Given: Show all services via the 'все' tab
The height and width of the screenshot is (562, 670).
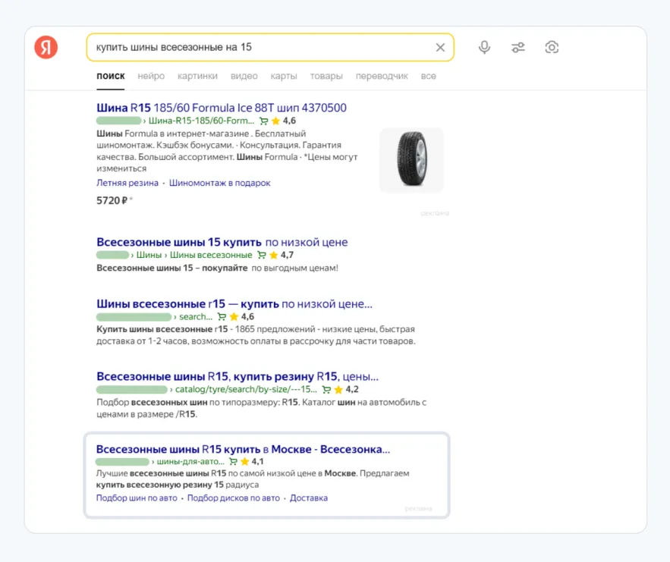Looking at the screenshot, I should click(x=428, y=76).
